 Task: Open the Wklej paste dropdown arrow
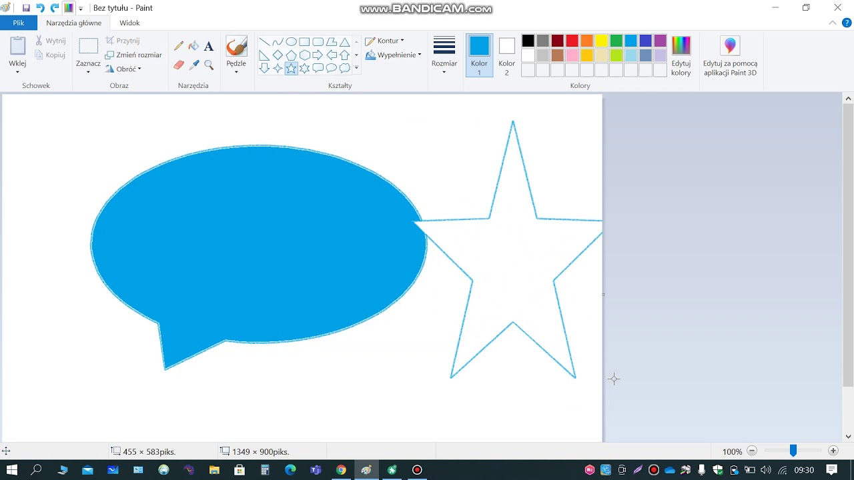click(x=17, y=72)
